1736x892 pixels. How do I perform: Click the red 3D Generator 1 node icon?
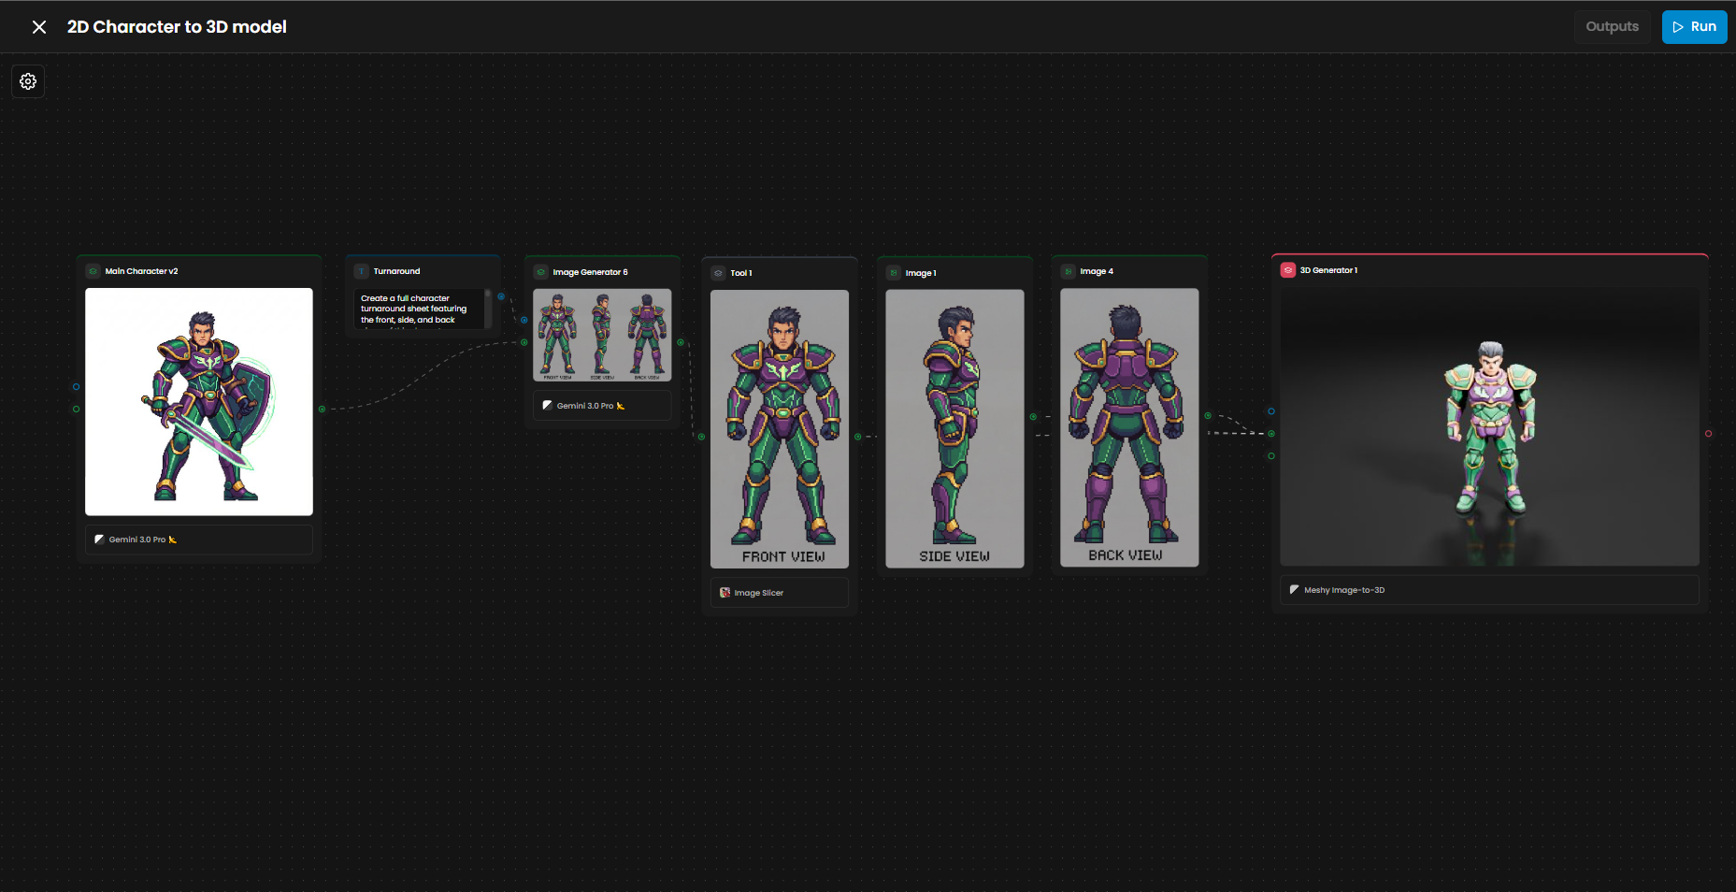coord(1287,270)
